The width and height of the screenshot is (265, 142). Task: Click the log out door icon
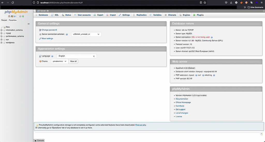click(x=12, y=16)
